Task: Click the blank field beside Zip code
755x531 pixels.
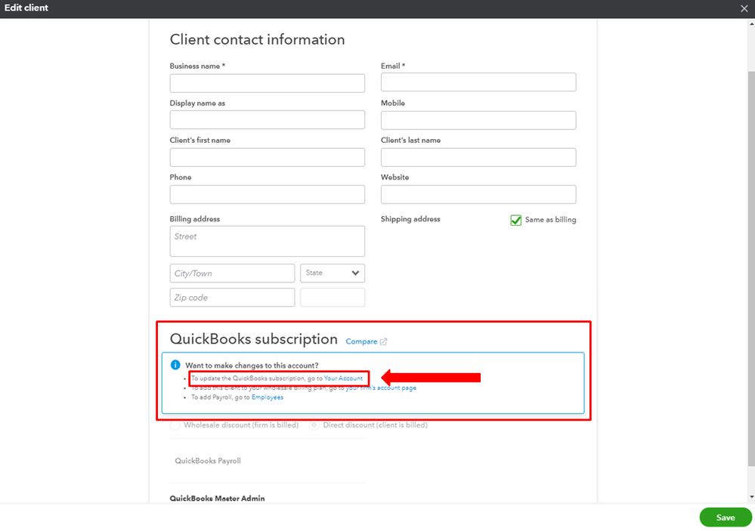Action: tap(333, 298)
